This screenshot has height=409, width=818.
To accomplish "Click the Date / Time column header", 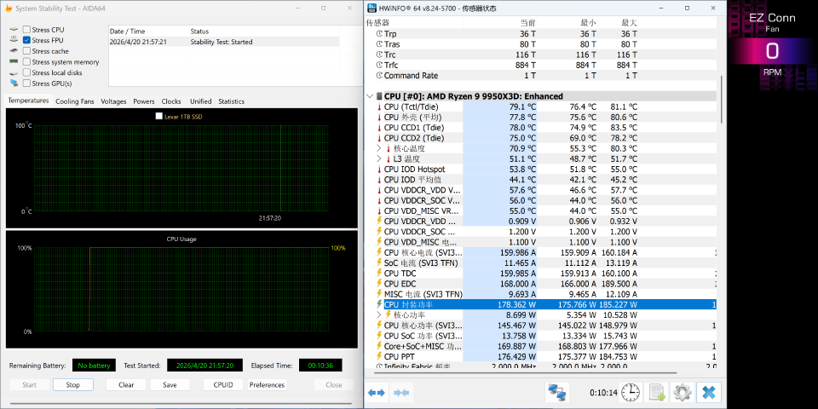I will pos(148,32).
